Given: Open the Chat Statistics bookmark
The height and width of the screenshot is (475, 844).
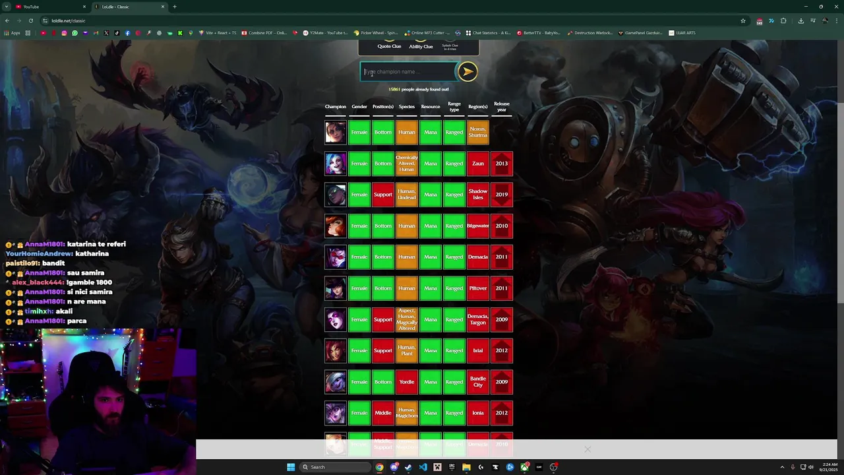Looking at the screenshot, I should [488, 33].
